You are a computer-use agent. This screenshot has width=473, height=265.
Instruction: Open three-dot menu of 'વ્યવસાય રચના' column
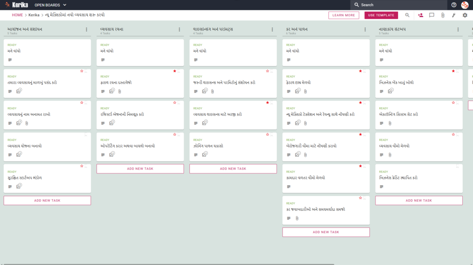(180, 30)
